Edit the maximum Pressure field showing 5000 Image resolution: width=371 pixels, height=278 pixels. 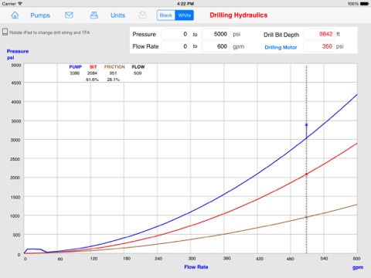216,34
